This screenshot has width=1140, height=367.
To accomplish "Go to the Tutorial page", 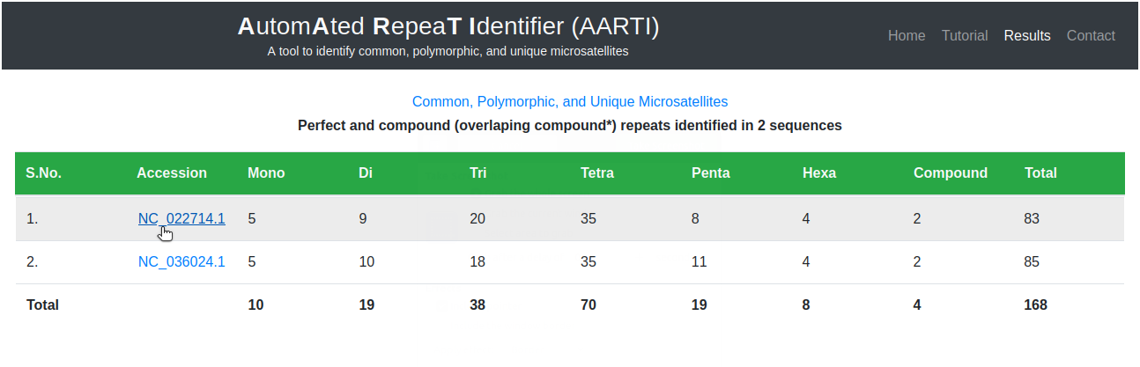I will point(965,36).
